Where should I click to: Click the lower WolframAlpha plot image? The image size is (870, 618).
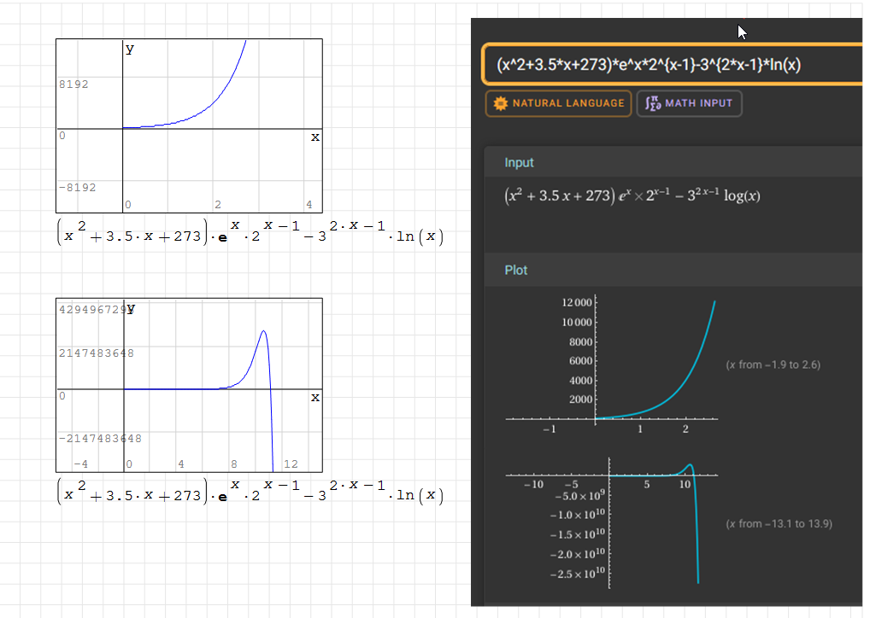point(611,523)
